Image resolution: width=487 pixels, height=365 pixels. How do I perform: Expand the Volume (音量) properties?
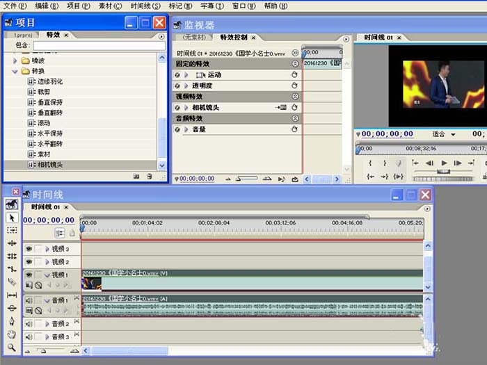coord(186,129)
